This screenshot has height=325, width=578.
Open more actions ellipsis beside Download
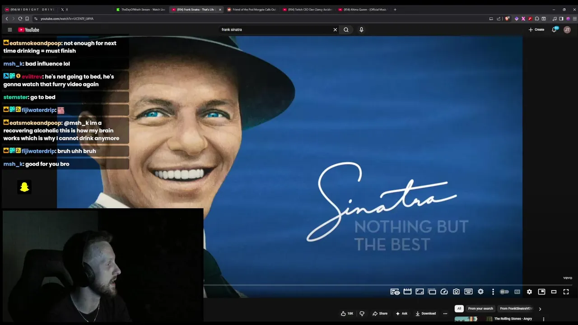click(x=445, y=313)
